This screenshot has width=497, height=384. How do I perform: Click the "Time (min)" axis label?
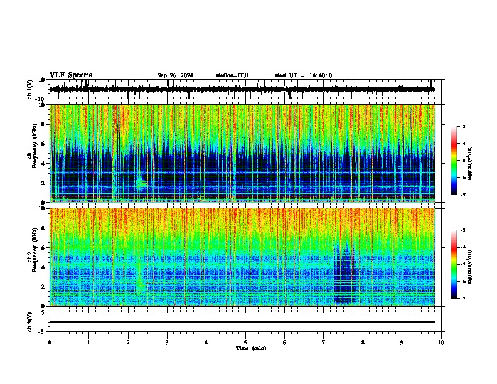click(x=251, y=348)
